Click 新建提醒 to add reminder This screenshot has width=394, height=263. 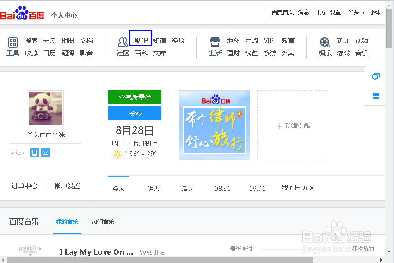[293, 125]
